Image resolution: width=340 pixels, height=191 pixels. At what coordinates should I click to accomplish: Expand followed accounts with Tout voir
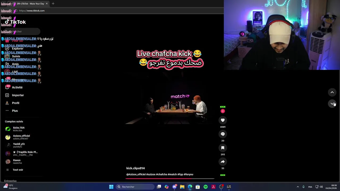18,170
